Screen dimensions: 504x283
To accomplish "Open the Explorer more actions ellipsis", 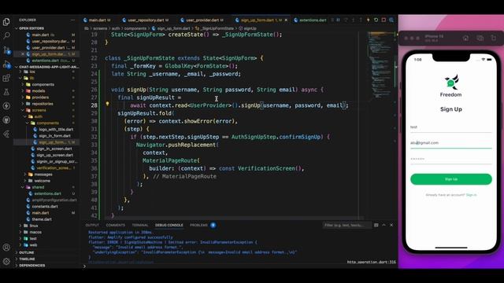I will coord(72,20).
